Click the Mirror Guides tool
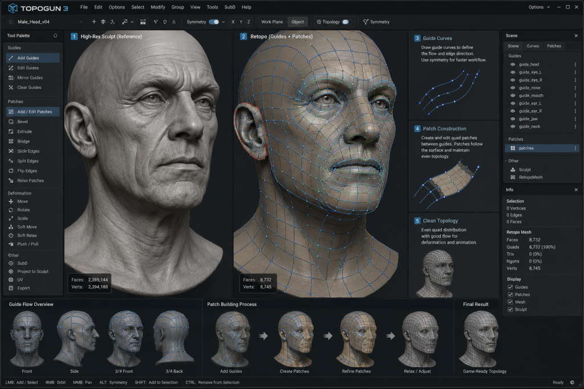The image size is (584, 389). pos(33,77)
